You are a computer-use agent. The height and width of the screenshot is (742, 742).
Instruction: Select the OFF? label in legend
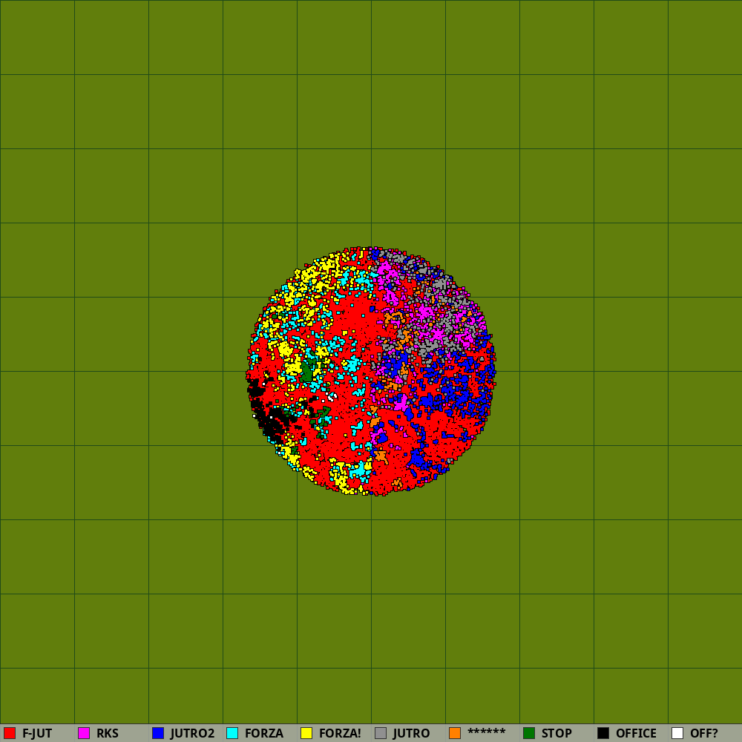(x=704, y=734)
